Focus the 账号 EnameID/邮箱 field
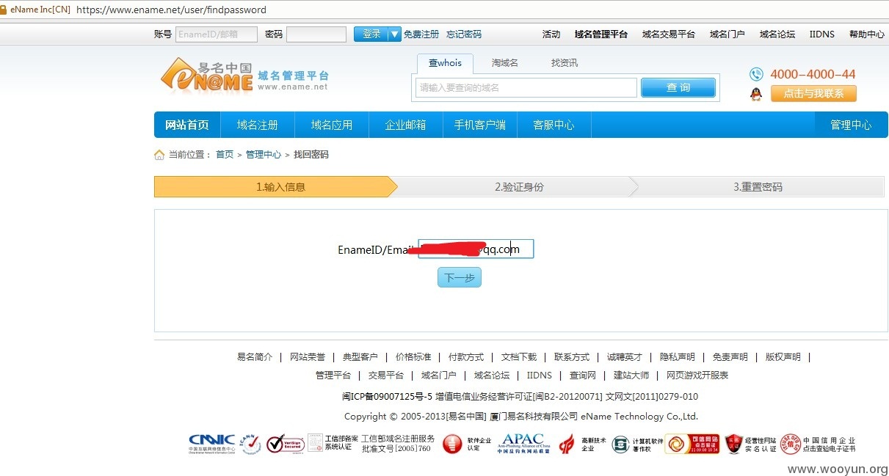 [217, 34]
